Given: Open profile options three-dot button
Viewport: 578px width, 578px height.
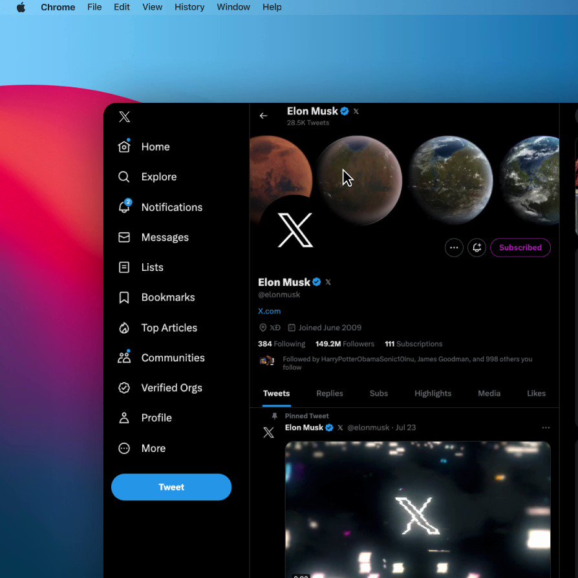Looking at the screenshot, I should tap(454, 248).
